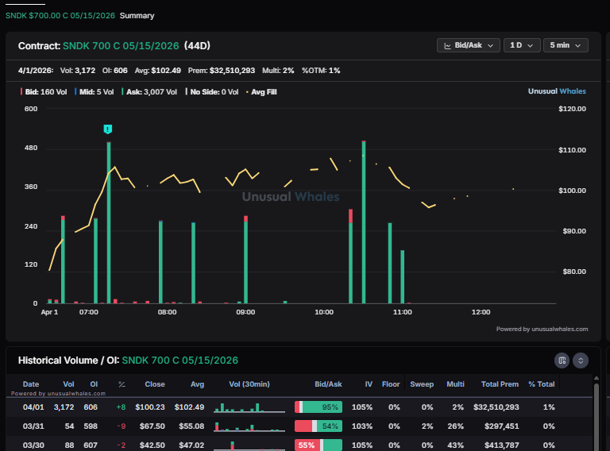This screenshot has width=610, height=451.
Task: Sort table by Sweep column
Action: (x=422, y=384)
